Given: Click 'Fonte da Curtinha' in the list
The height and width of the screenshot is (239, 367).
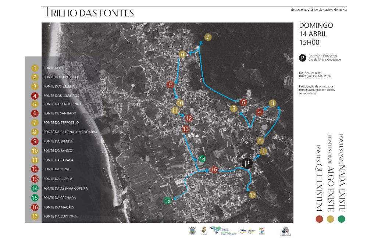Looking at the screenshot, I should pos(60,216).
